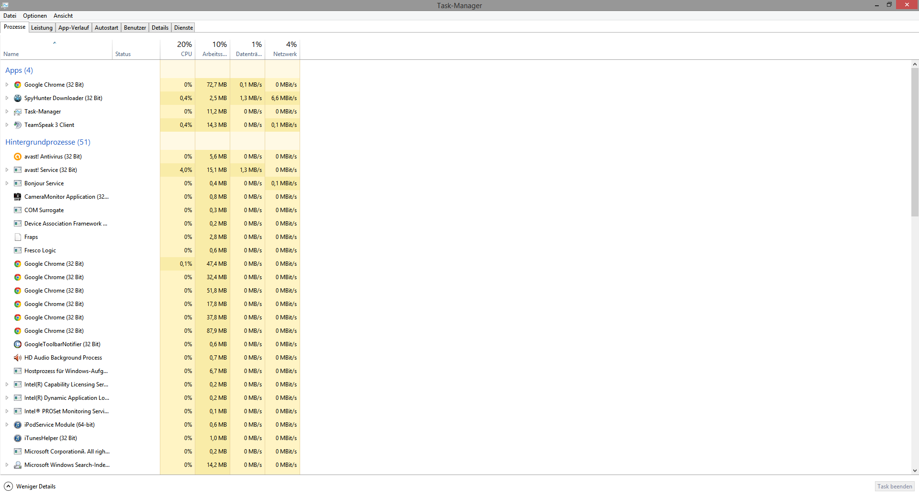Click the GoogleToolbarNotifier icon

tap(18, 344)
